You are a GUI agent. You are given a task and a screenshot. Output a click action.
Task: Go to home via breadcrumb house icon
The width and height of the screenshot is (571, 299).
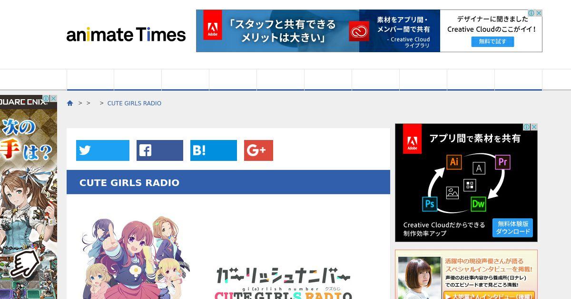70,103
